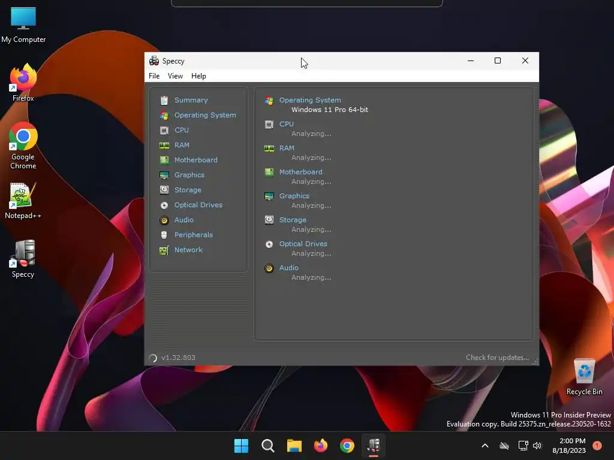The height and width of the screenshot is (460, 614).
Task: Click the Speccy title bar app icon
Action: [154, 60]
